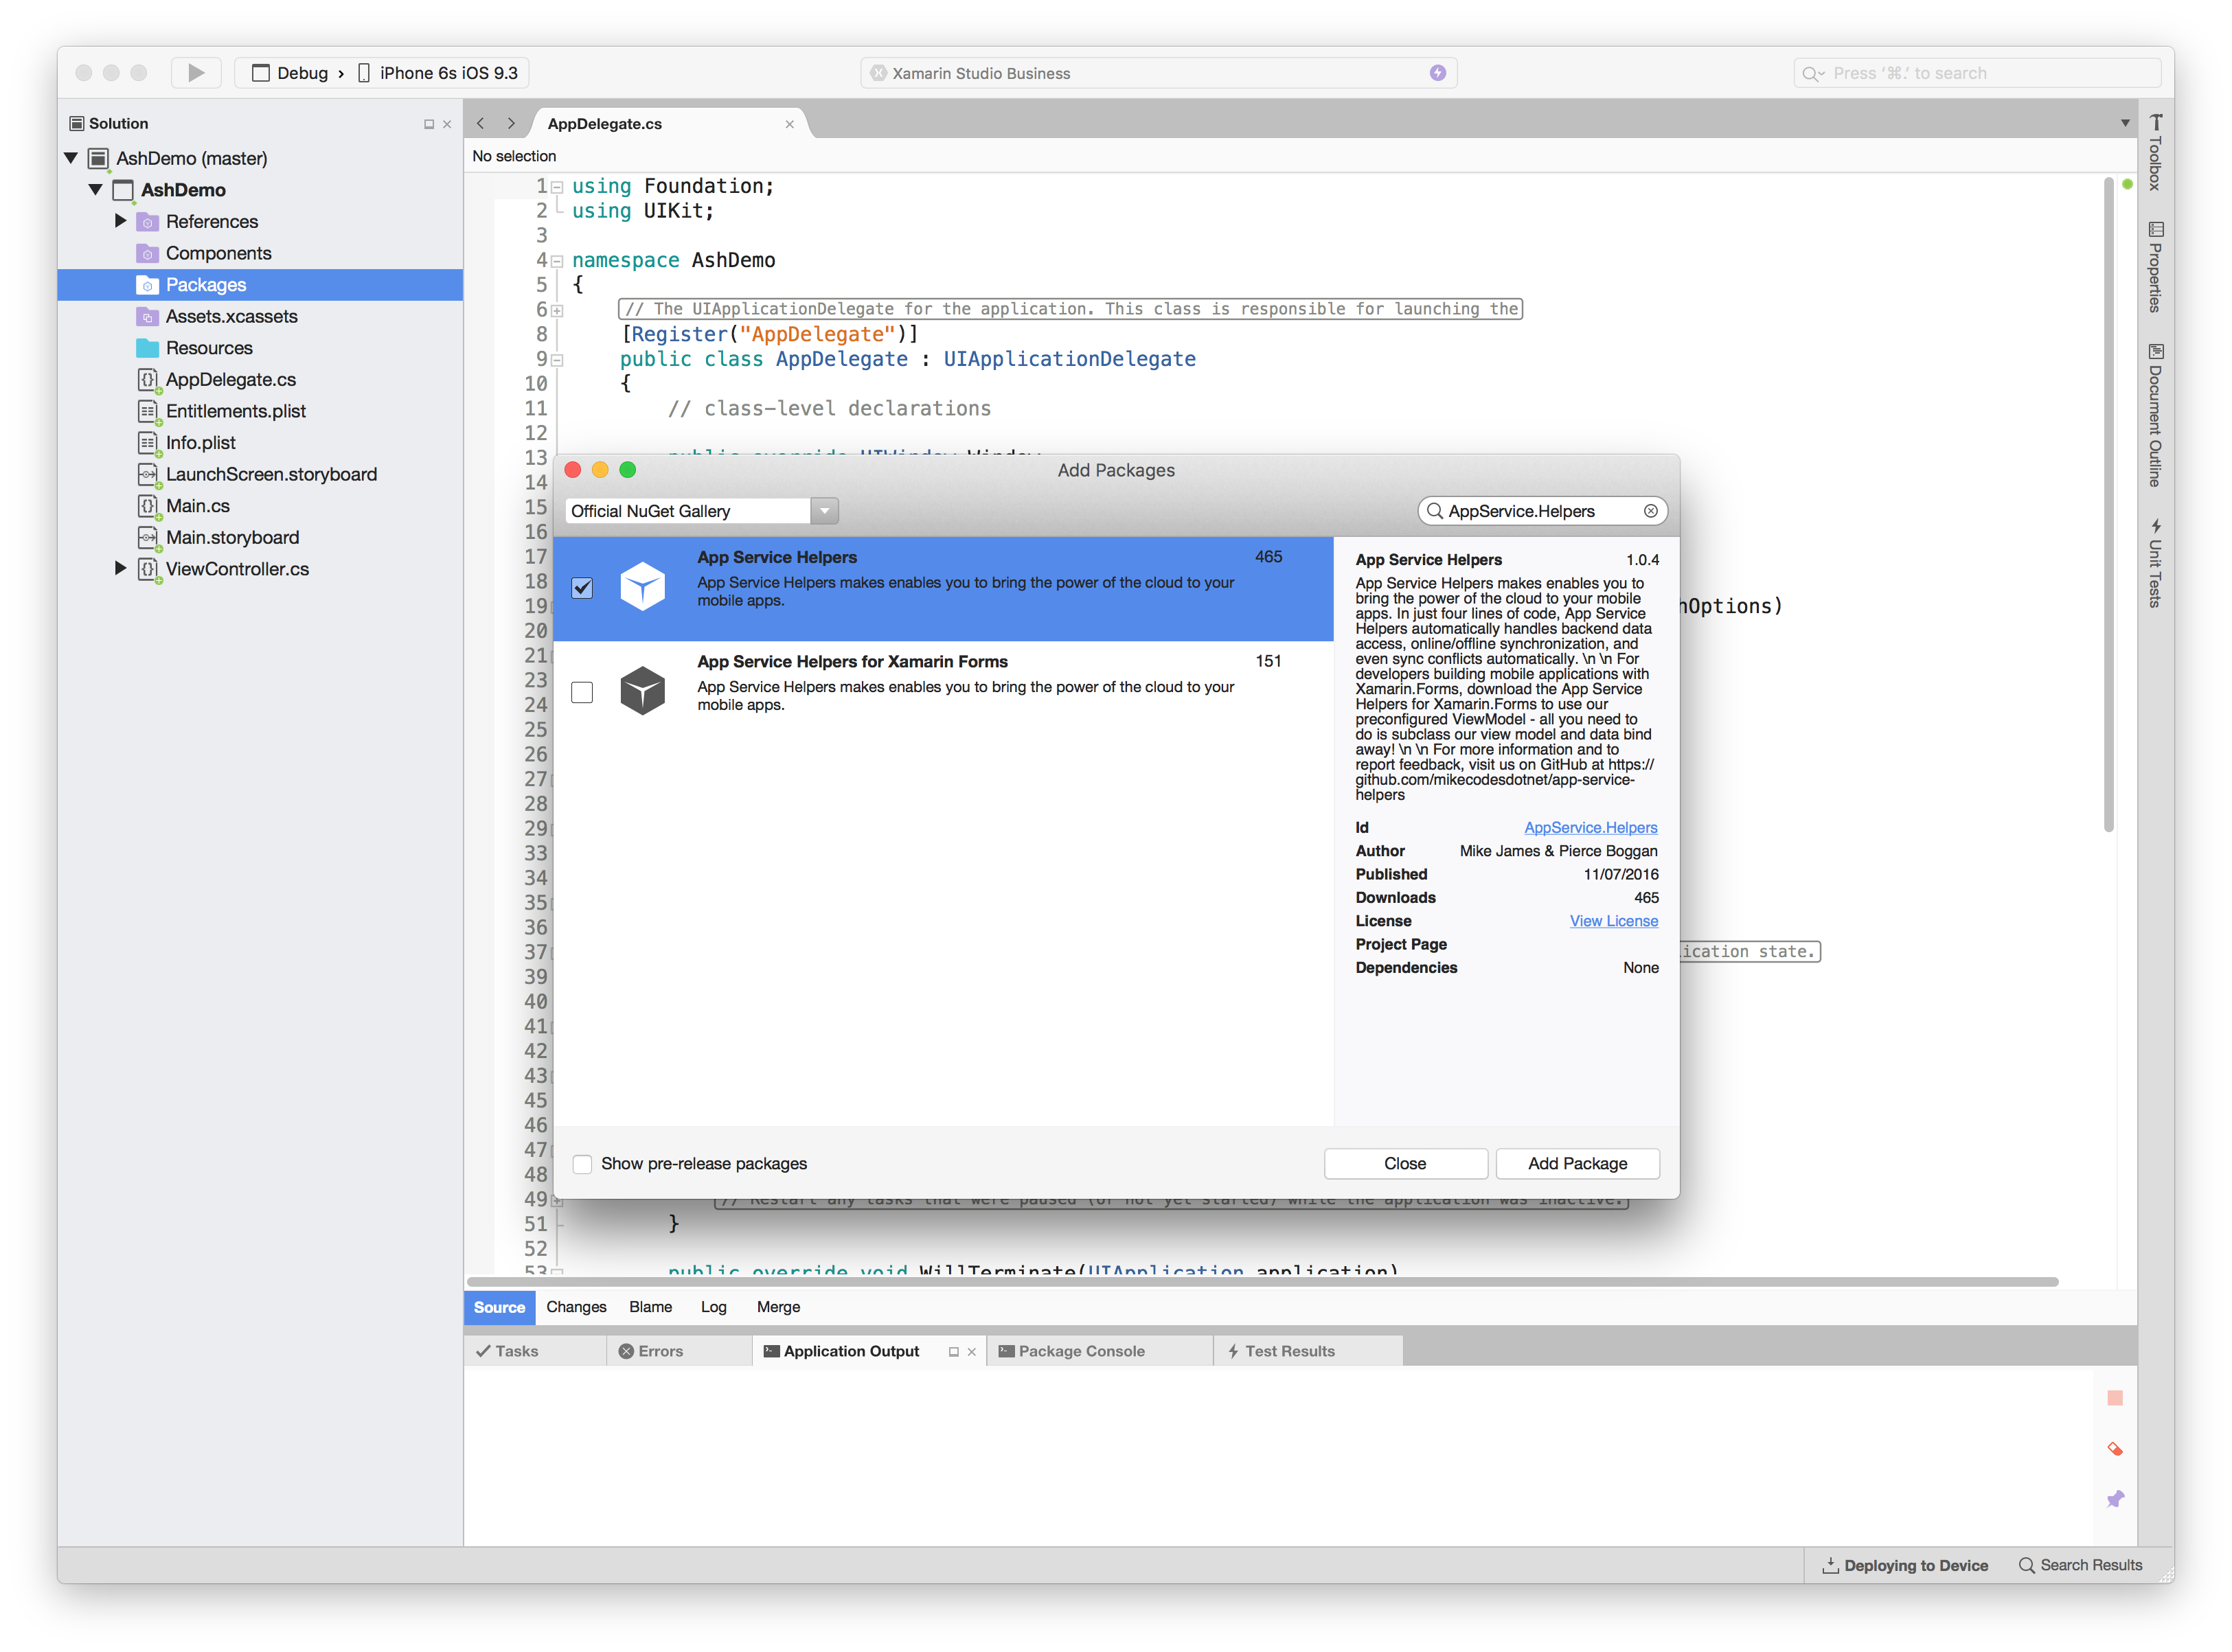Click Deploying to Device status item

pos(1904,1565)
